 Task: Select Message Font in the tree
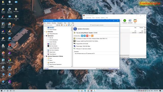[x=52, y=62]
